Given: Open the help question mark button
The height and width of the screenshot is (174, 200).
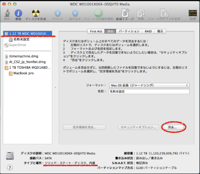Looking at the screenshot, I should pyautogui.click(x=10, y=168).
